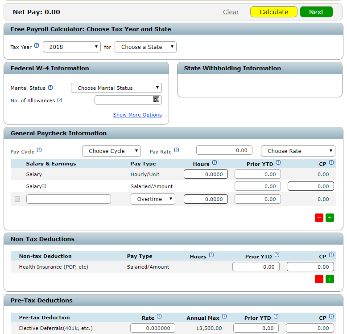347x334 pixels.
Task: Click Health Insurance Prior YTD field
Action: tap(256, 267)
